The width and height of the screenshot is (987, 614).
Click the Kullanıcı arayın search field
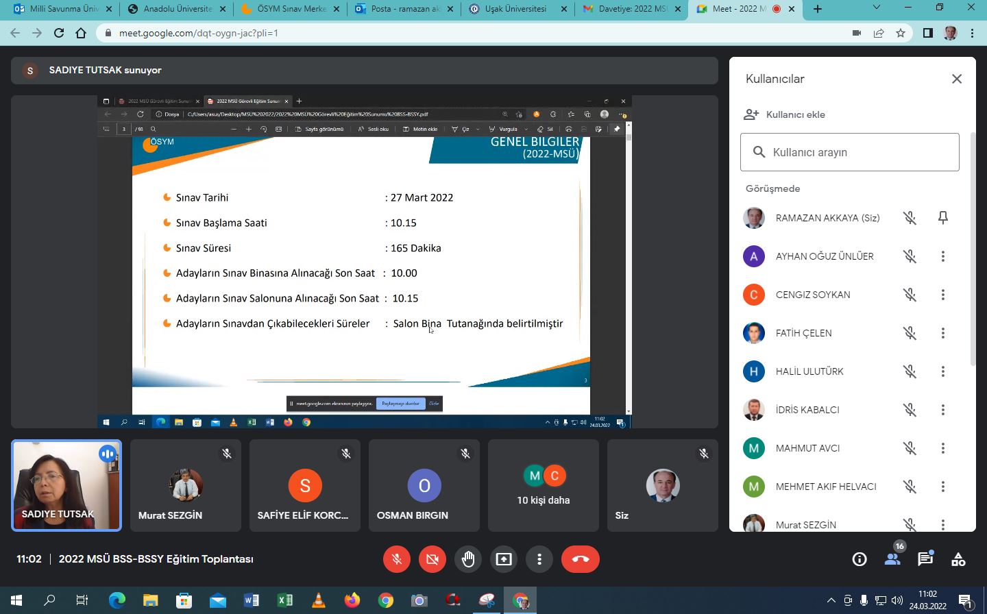pyautogui.click(x=850, y=152)
